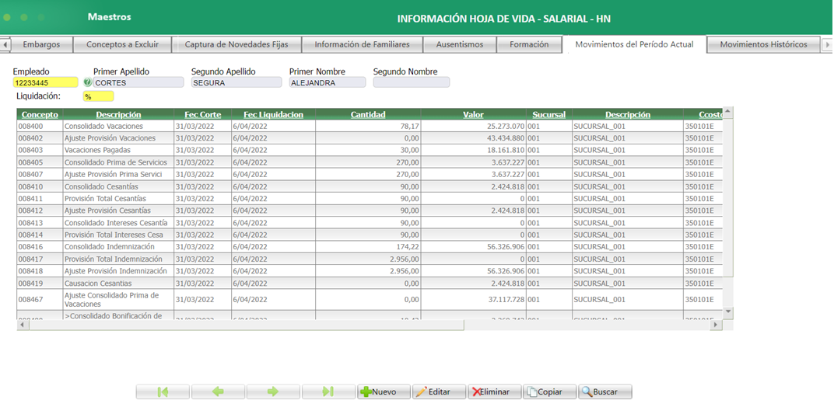Click the Nuevo button
The image size is (834, 407).
coord(384,391)
